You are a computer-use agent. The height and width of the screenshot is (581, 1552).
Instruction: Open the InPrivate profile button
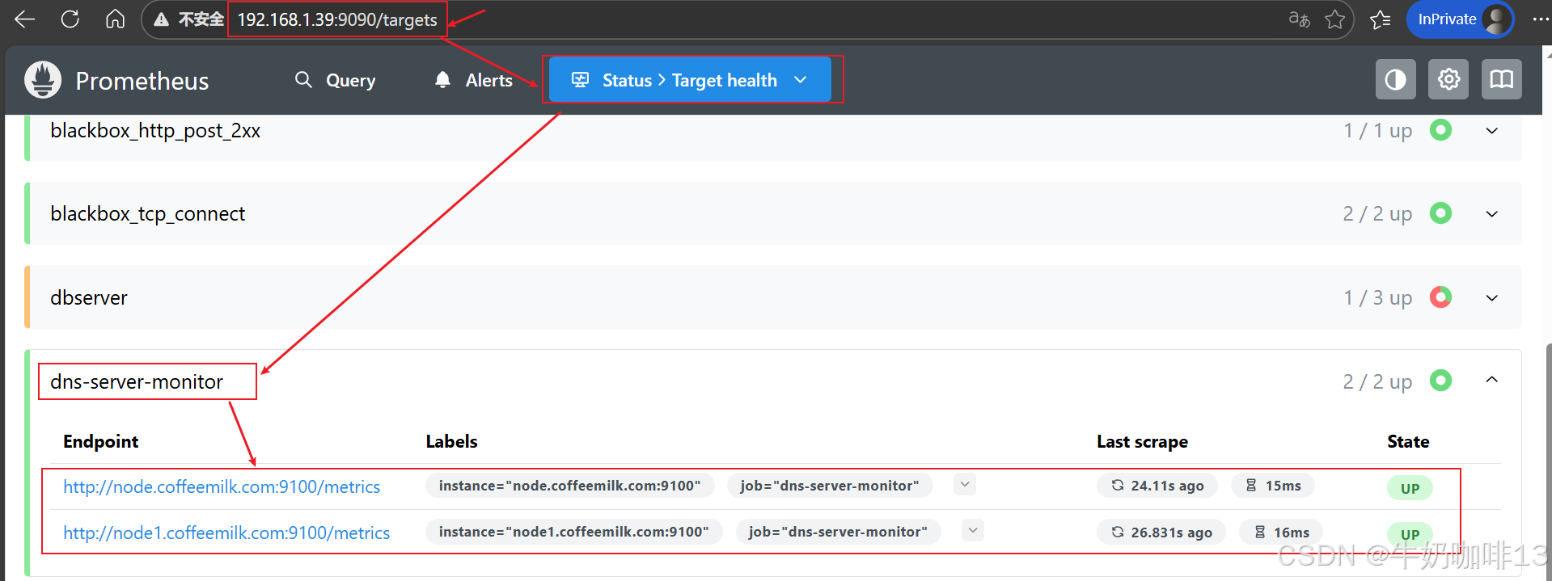click(x=1460, y=19)
